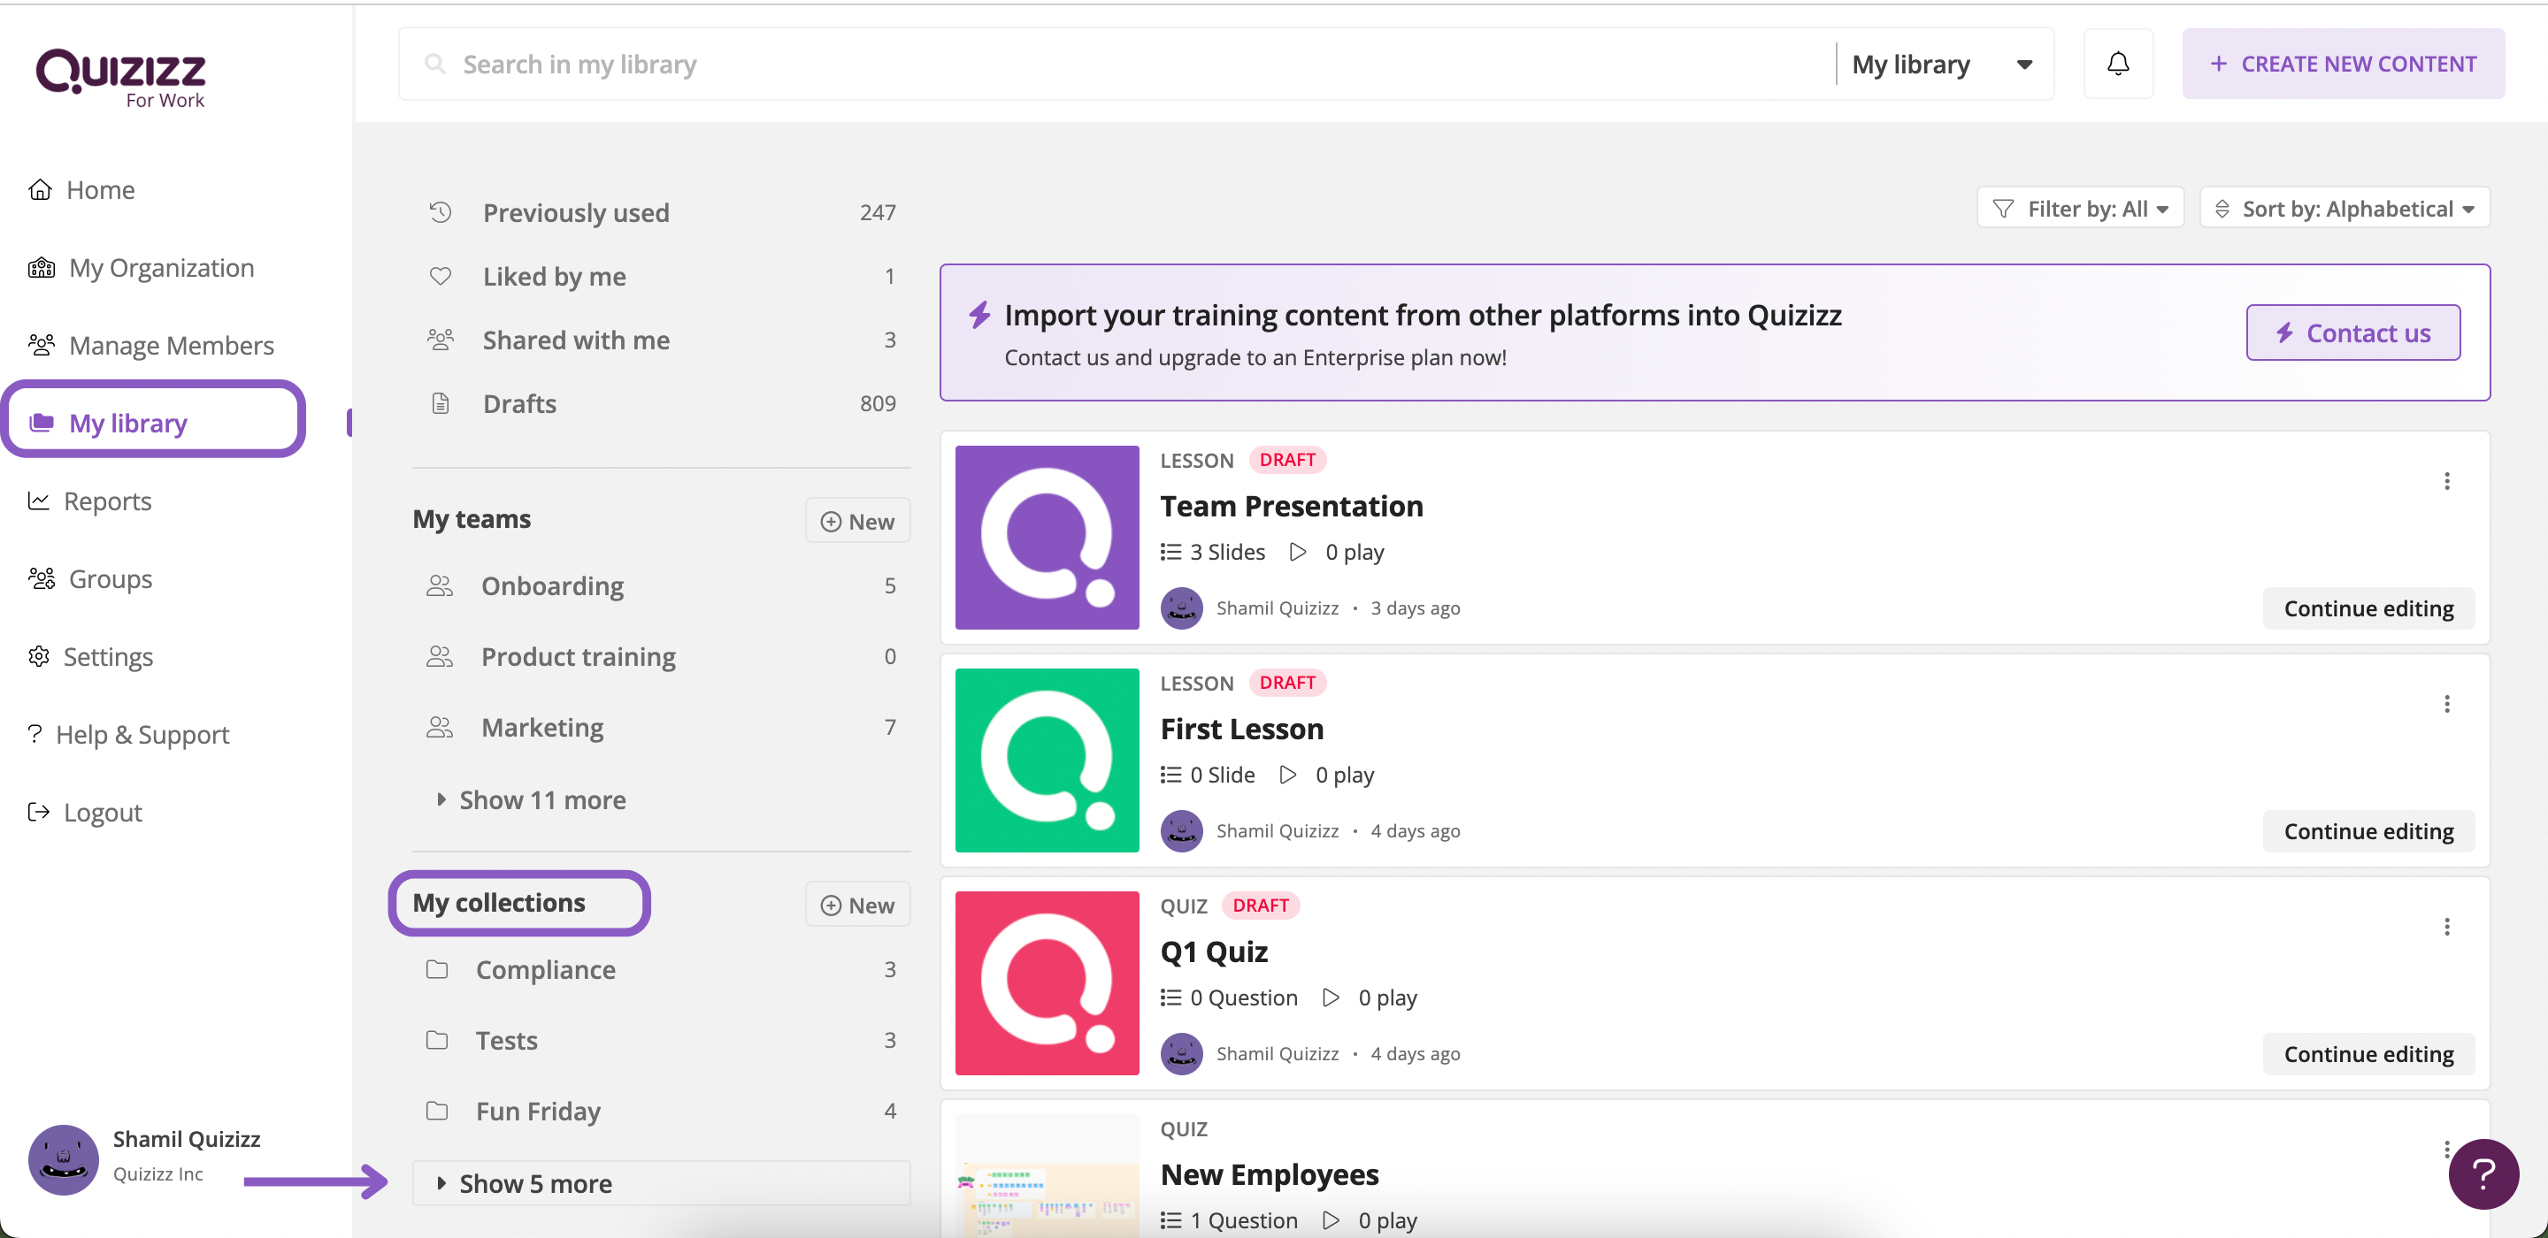Image resolution: width=2548 pixels, height=1238 pixels.
Task: Open three-dot menu for Team Presentation
Action: coord(2446,482)
